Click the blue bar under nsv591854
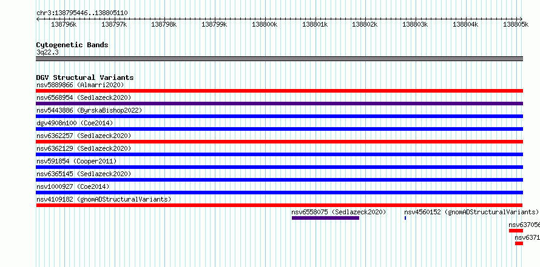 [280, 167]
